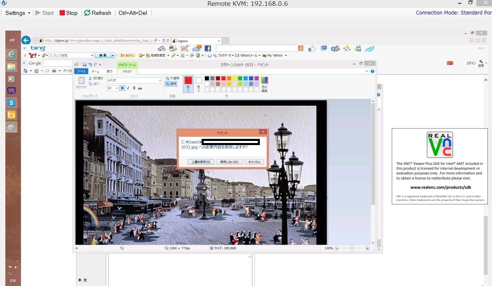Click the Facebook icon in Bing toolbar
Image resolution: width=492 pixels, height=286 pixels.
coord(208,48)
